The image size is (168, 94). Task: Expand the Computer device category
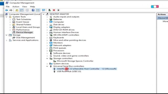(47, 22)
